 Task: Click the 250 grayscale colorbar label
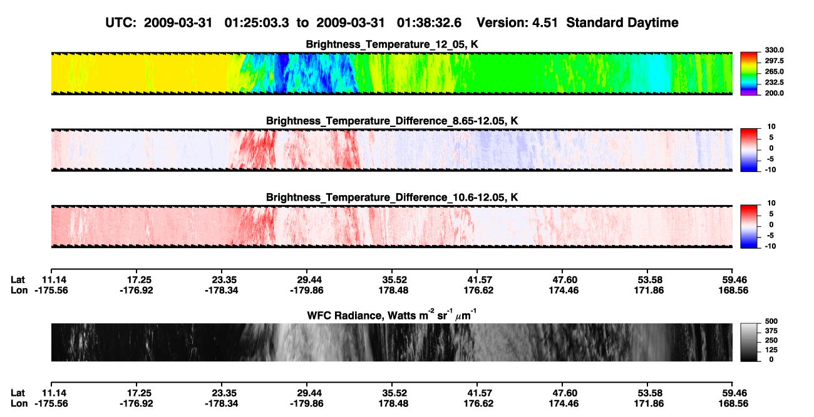771,341
